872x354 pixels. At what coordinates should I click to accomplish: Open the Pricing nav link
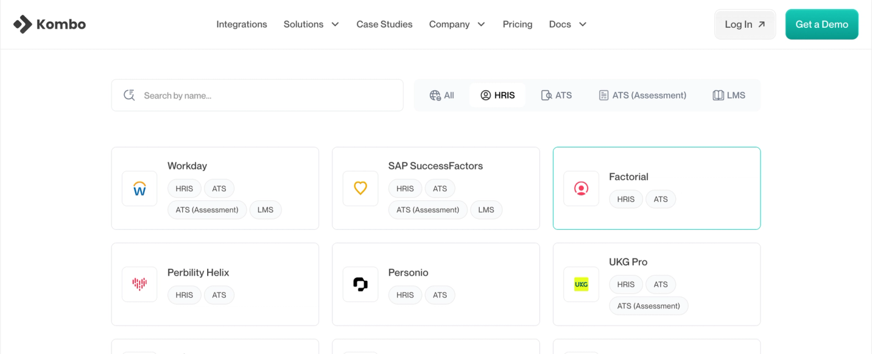pos(518,24)
